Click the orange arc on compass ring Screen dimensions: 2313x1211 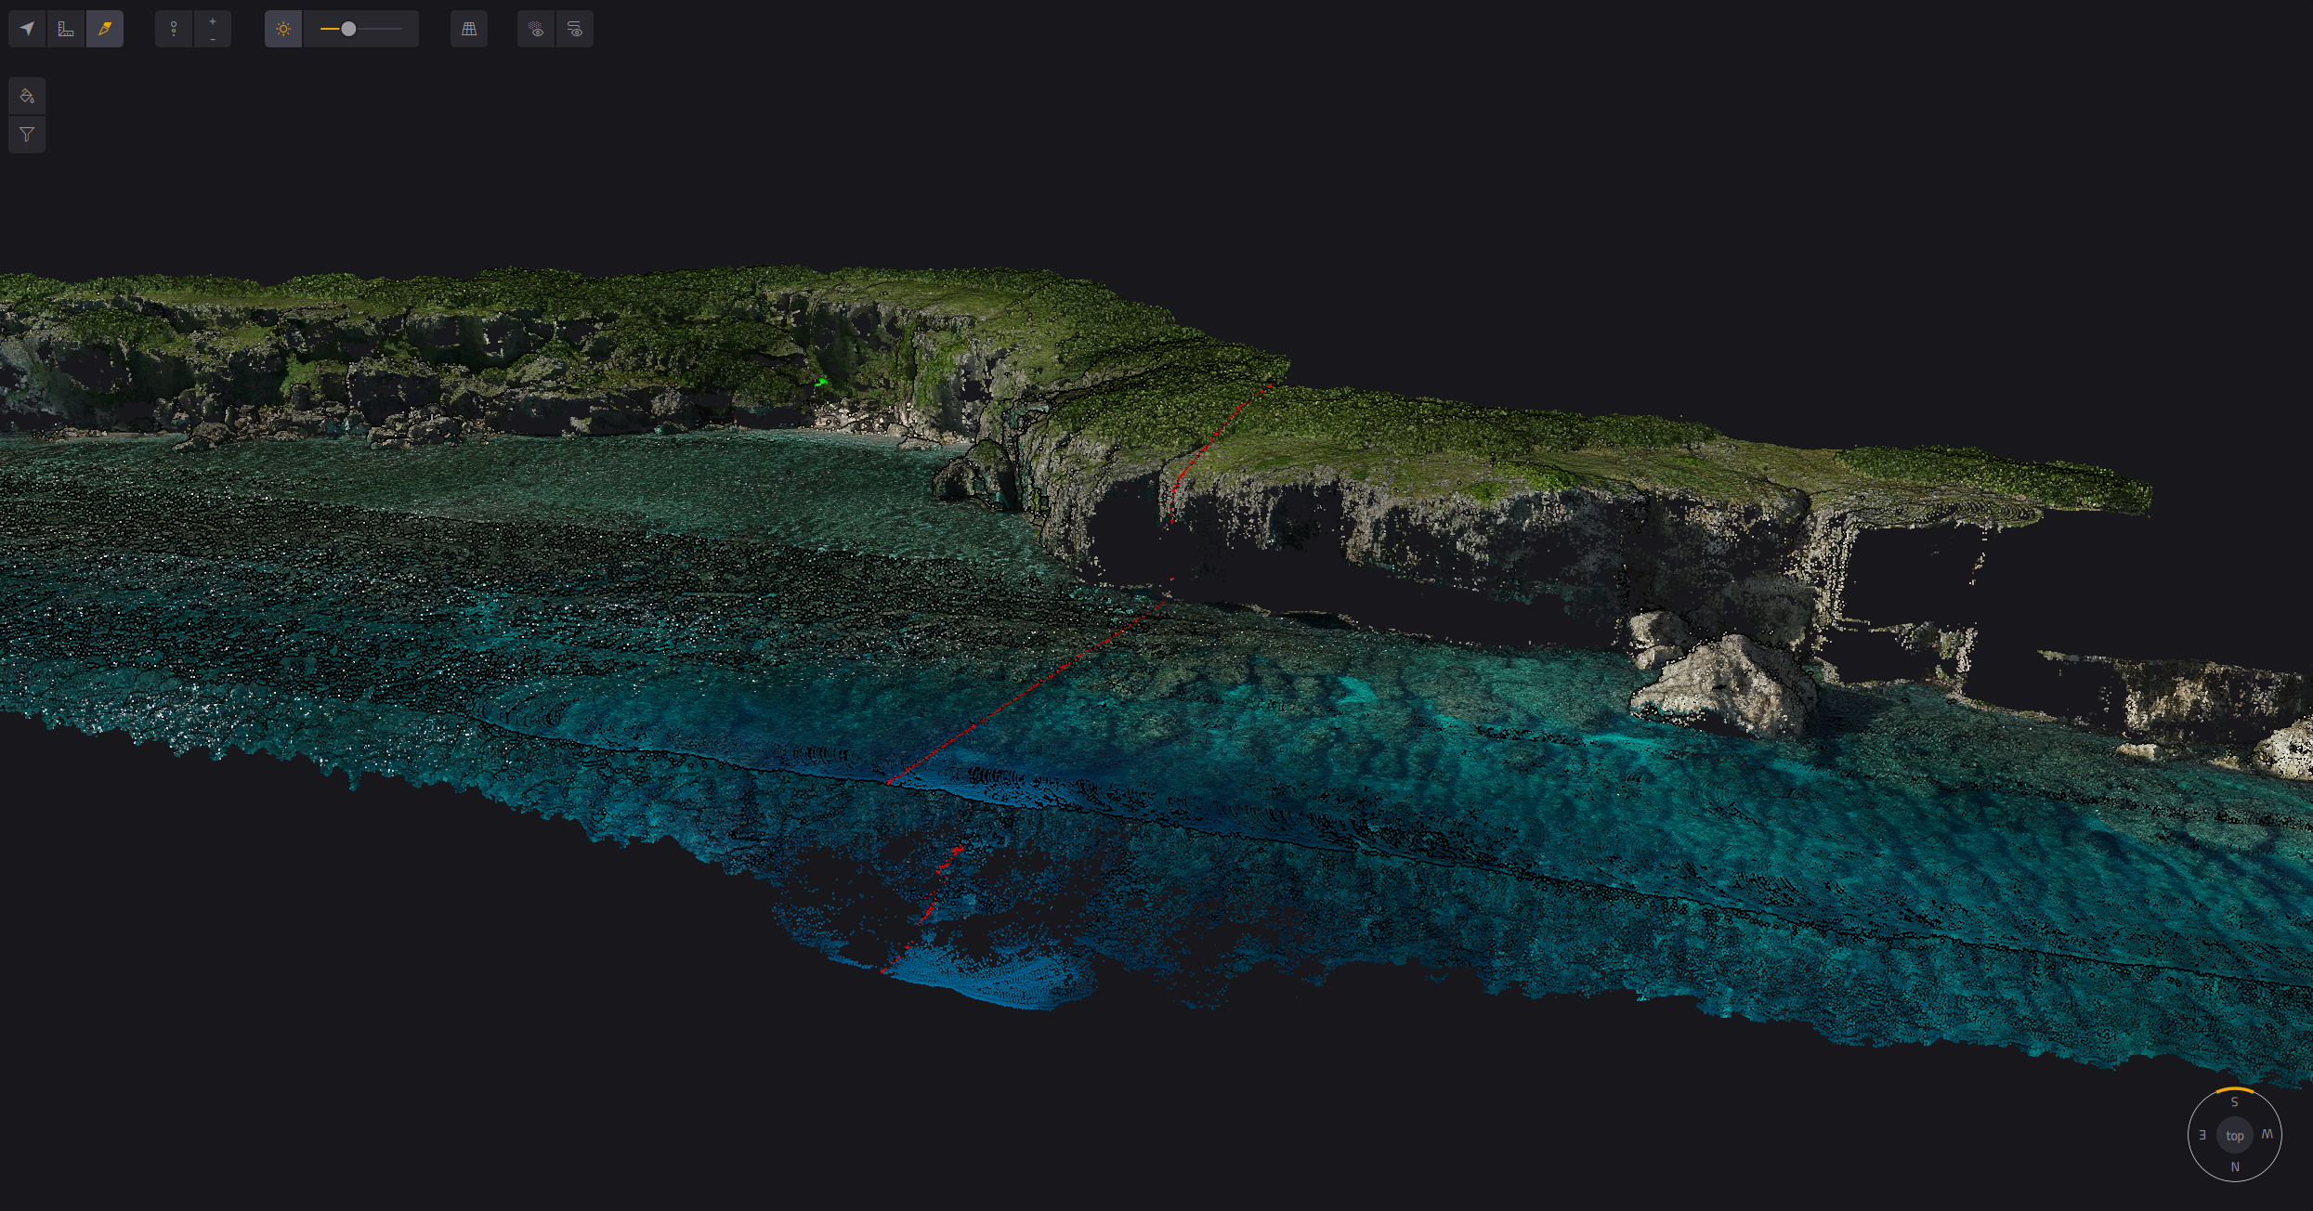click(2235, 1089)
